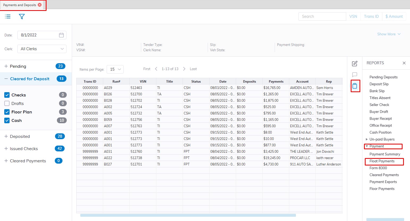Uncheck the Checks checkbox
This screenshot has width=410, height=221.
(x=7, y=95)
